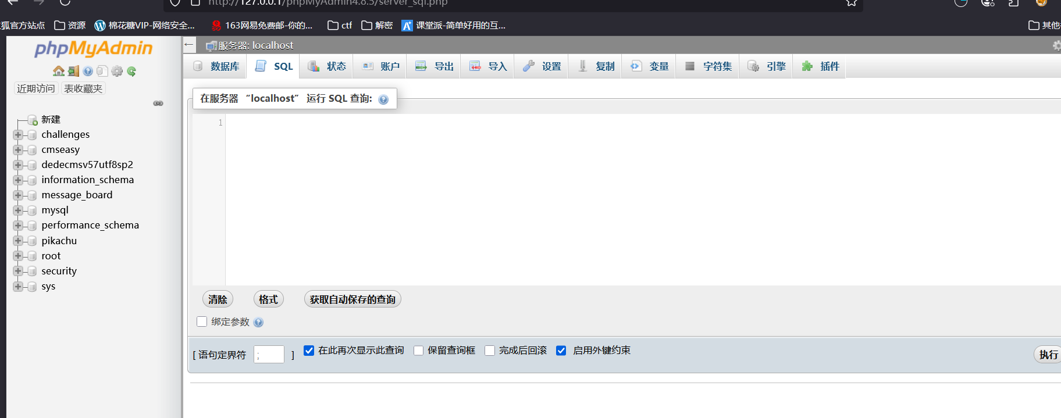
Task: Expand the performance_schema database node
Action: point(18,226)
